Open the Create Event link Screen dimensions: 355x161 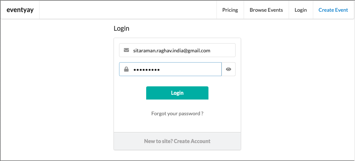[333, 10]
